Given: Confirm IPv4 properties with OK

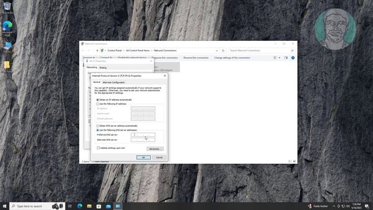Looking at the screenshot, I should (x=143, y=157).
